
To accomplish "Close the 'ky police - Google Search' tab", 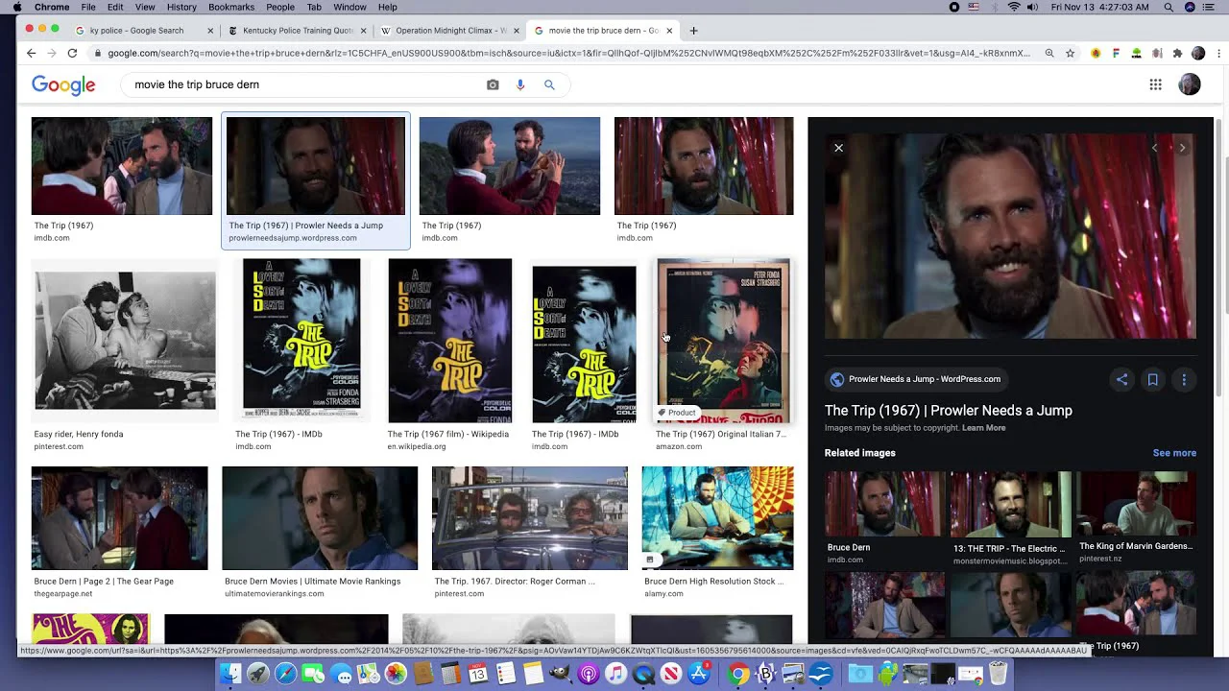I will (x=210, y=30).
